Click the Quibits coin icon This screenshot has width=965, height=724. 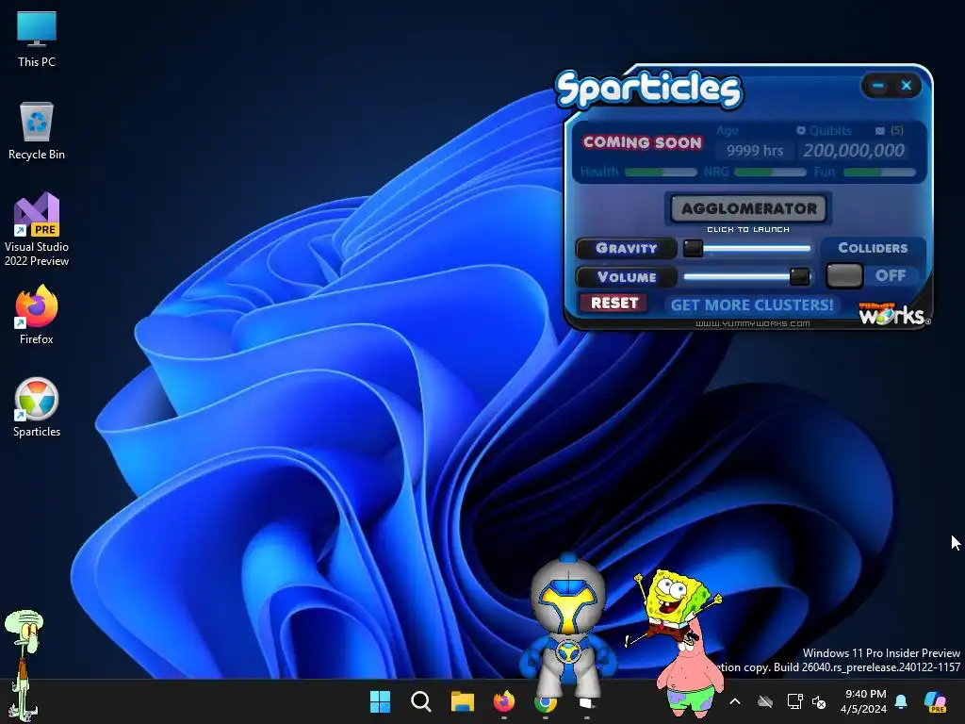tap(801, 130)
